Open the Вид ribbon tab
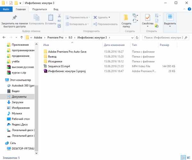This screenshot has width=192, height=160. tap(56, 10)
